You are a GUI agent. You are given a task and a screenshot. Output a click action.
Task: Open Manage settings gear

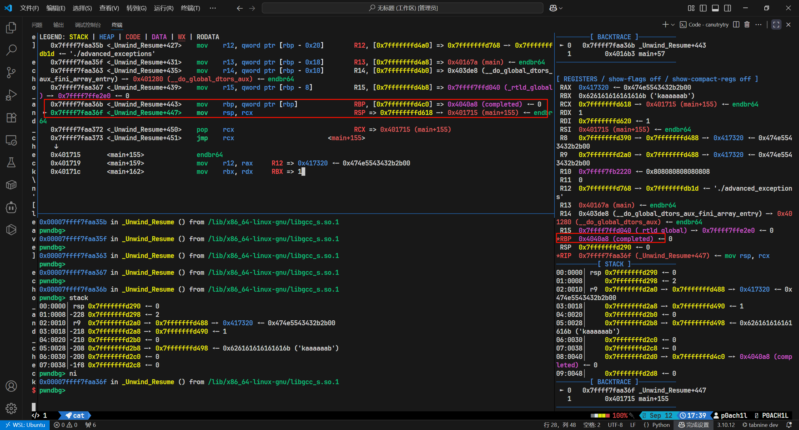[x=11, y=408]
